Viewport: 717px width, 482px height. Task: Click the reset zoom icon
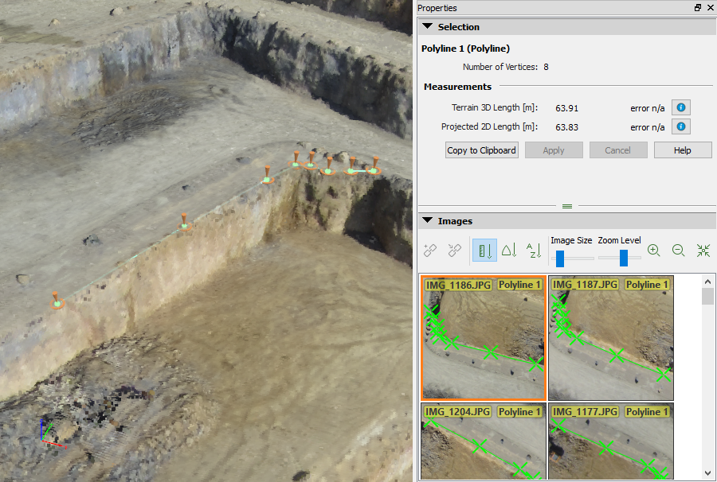point(703,250)
